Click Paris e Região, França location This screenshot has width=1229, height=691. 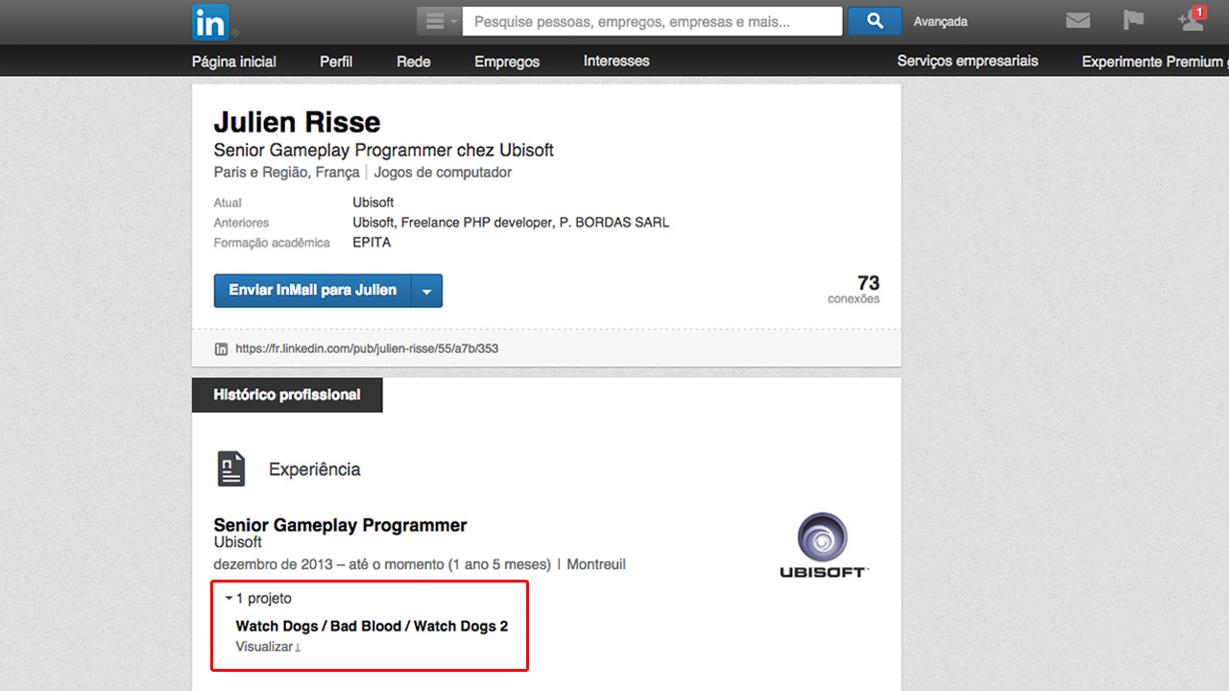286,173
